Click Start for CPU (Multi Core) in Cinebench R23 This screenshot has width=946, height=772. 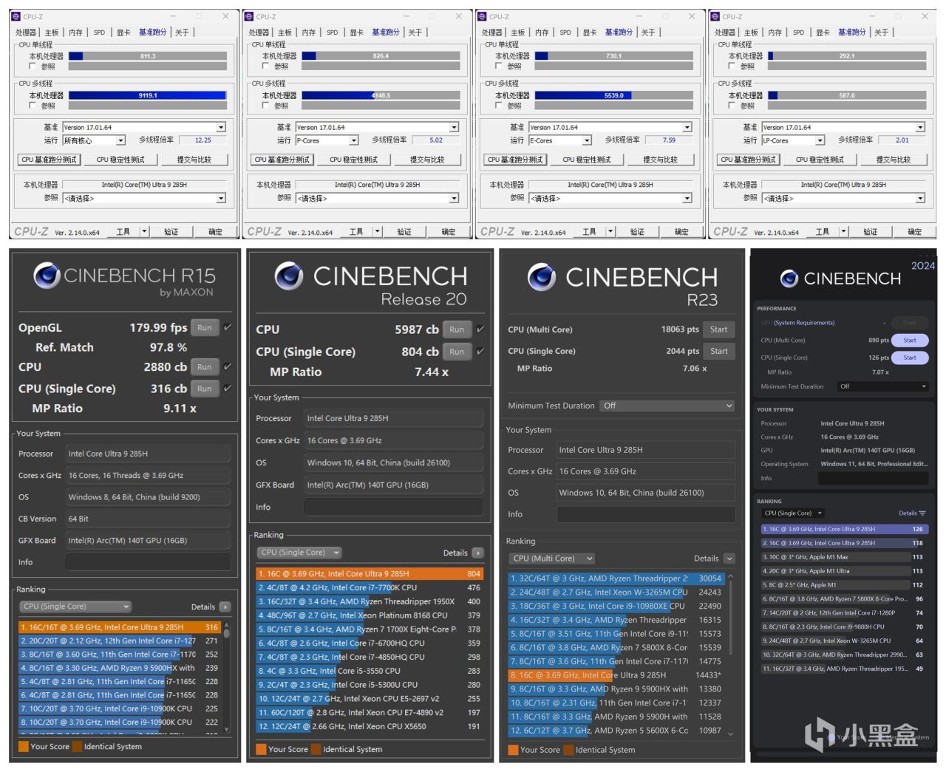[x=718, y=329]
